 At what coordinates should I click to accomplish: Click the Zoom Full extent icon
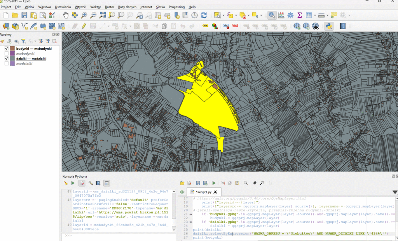tap(103, 15)
